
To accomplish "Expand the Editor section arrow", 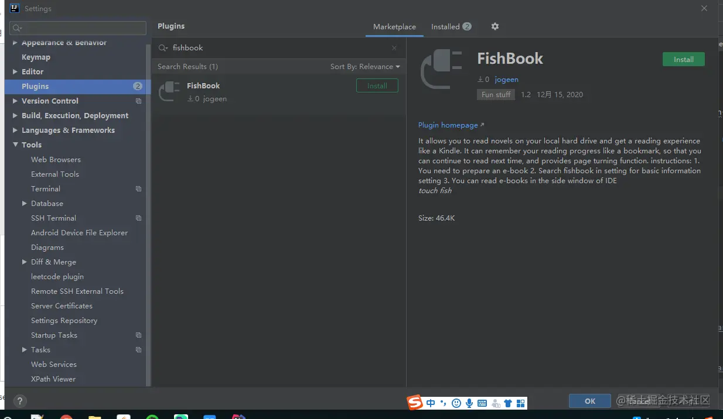I will coord(15,72).
